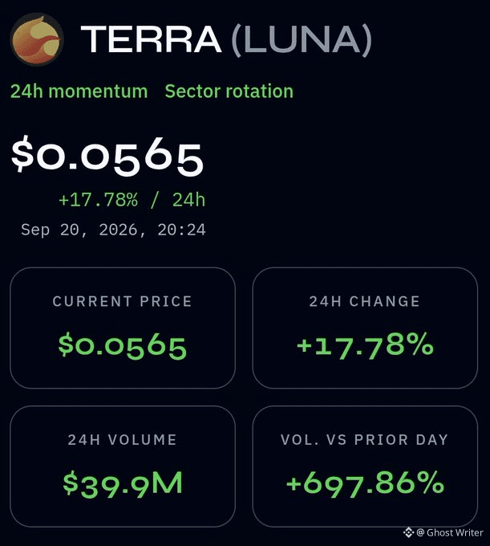Click the green $0.0565 card value
Screen dimensions: 490x546
click(123, 346)
